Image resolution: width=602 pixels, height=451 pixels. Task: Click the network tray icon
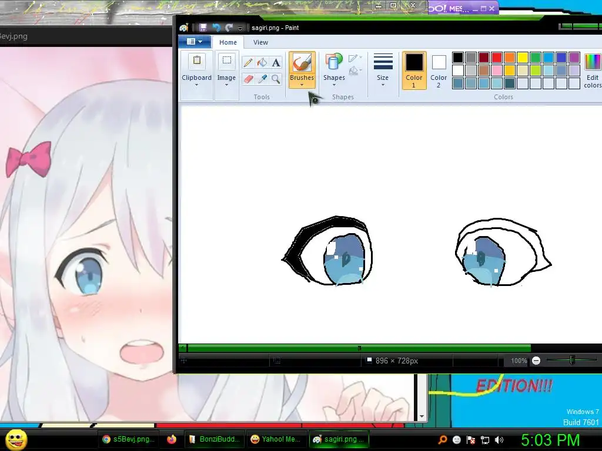tap(485, 440)
